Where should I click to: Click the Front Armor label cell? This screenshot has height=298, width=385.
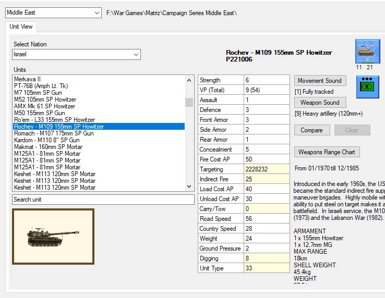coord(221,120)
